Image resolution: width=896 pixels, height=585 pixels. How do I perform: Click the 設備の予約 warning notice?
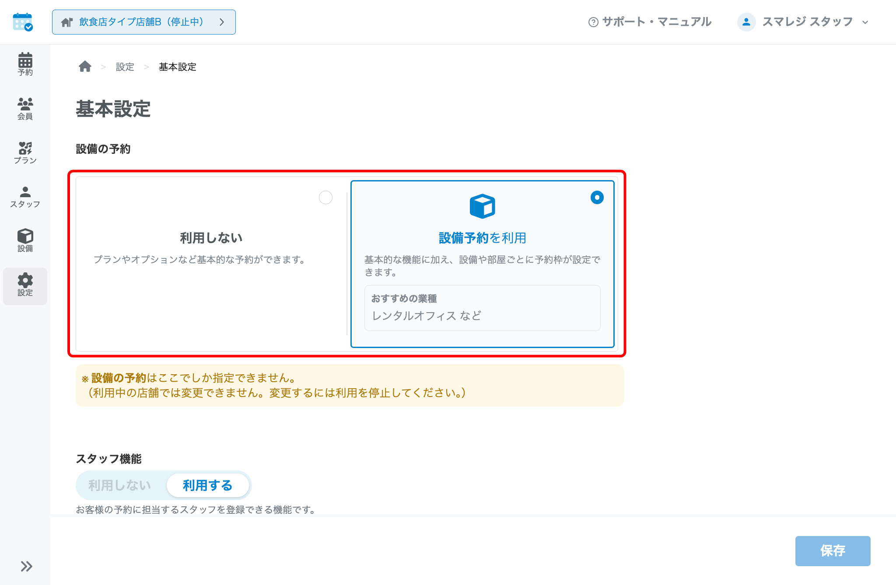point(350,385)
